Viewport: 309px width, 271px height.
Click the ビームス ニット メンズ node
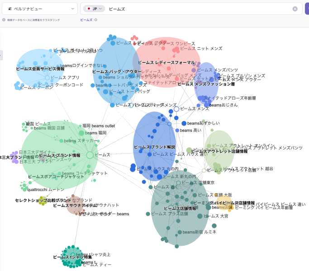pos(176,50)
